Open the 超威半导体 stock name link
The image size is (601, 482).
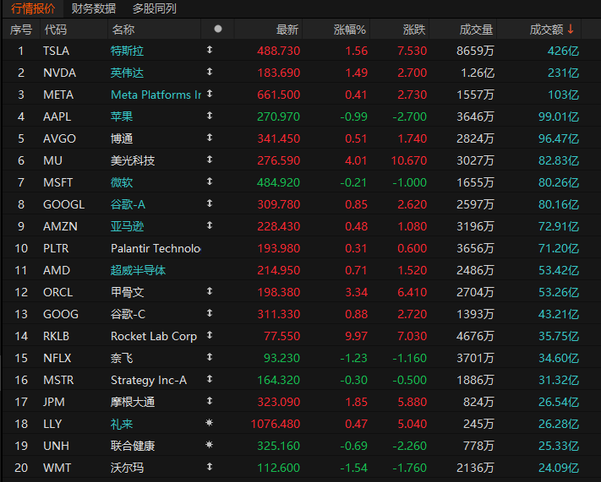click(138, 270)
